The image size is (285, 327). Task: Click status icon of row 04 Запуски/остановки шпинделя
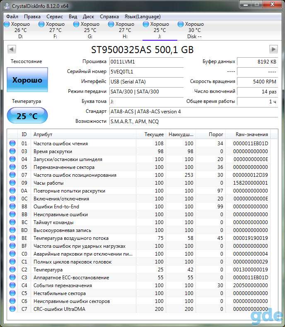pos(12,159)
